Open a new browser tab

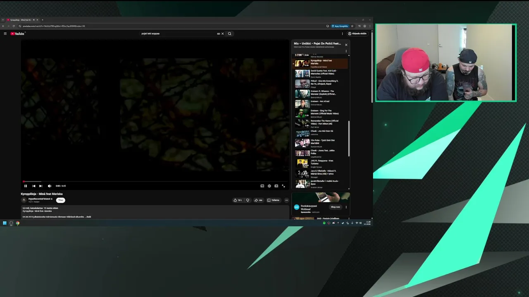coord(42,20)
